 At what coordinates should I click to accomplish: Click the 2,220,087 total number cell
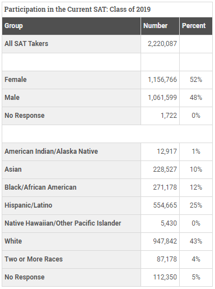coord(162,44)
